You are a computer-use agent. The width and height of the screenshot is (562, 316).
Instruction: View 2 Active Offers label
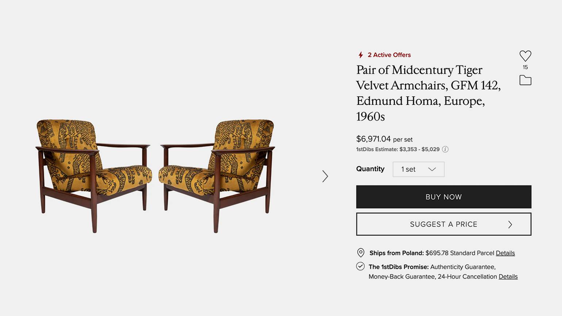pos(389,55)
